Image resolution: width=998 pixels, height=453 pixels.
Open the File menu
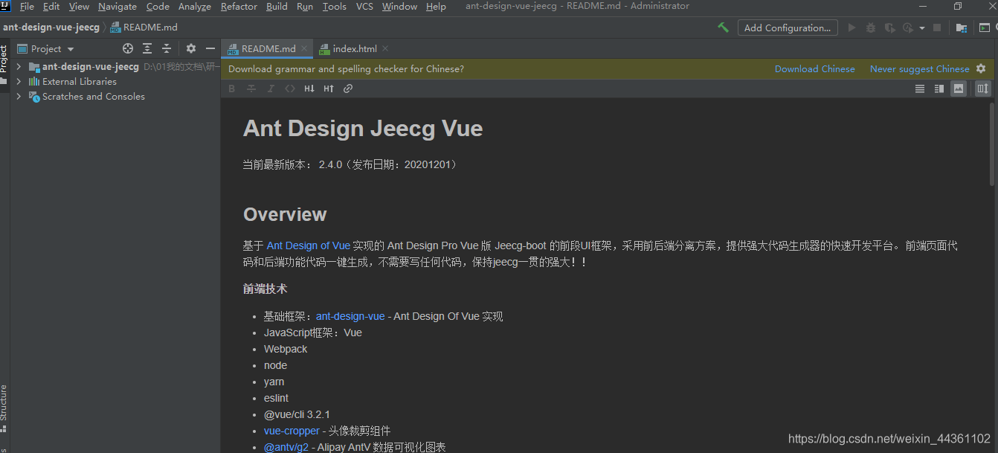[27, 7]
